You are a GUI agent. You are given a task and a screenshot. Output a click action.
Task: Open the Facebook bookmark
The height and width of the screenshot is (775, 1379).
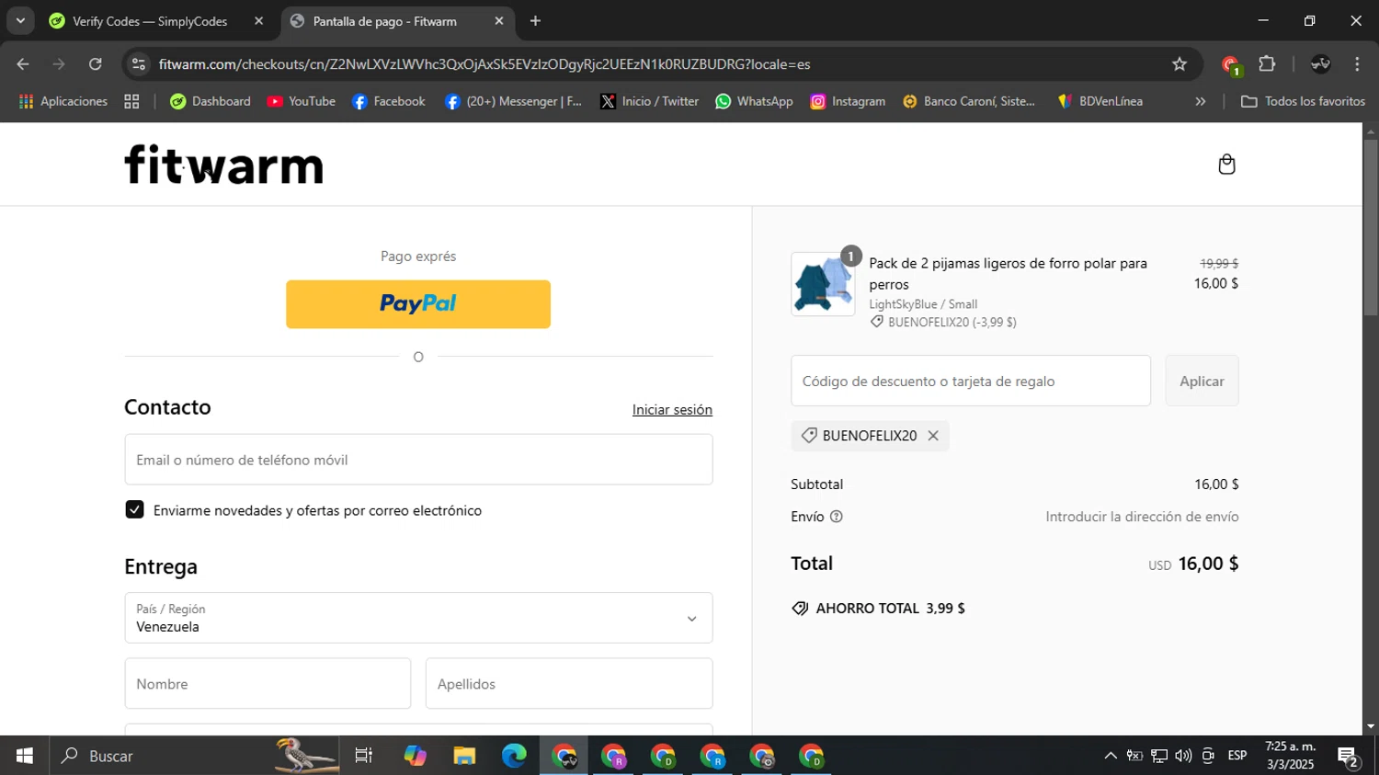click(x=389, y=101)
